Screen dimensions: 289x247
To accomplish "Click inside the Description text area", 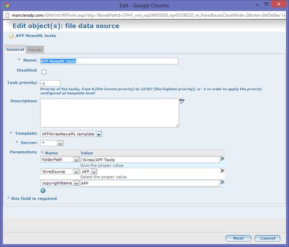I will point(109,113).
